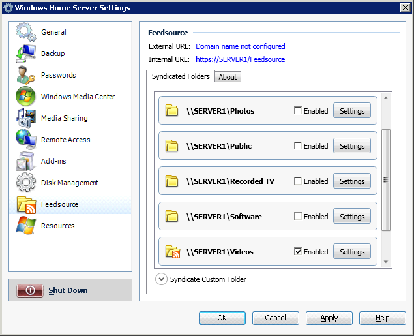Select Feedsource RSS folder icon in sidebar
The image size is (414, 336).
point(26,205)
